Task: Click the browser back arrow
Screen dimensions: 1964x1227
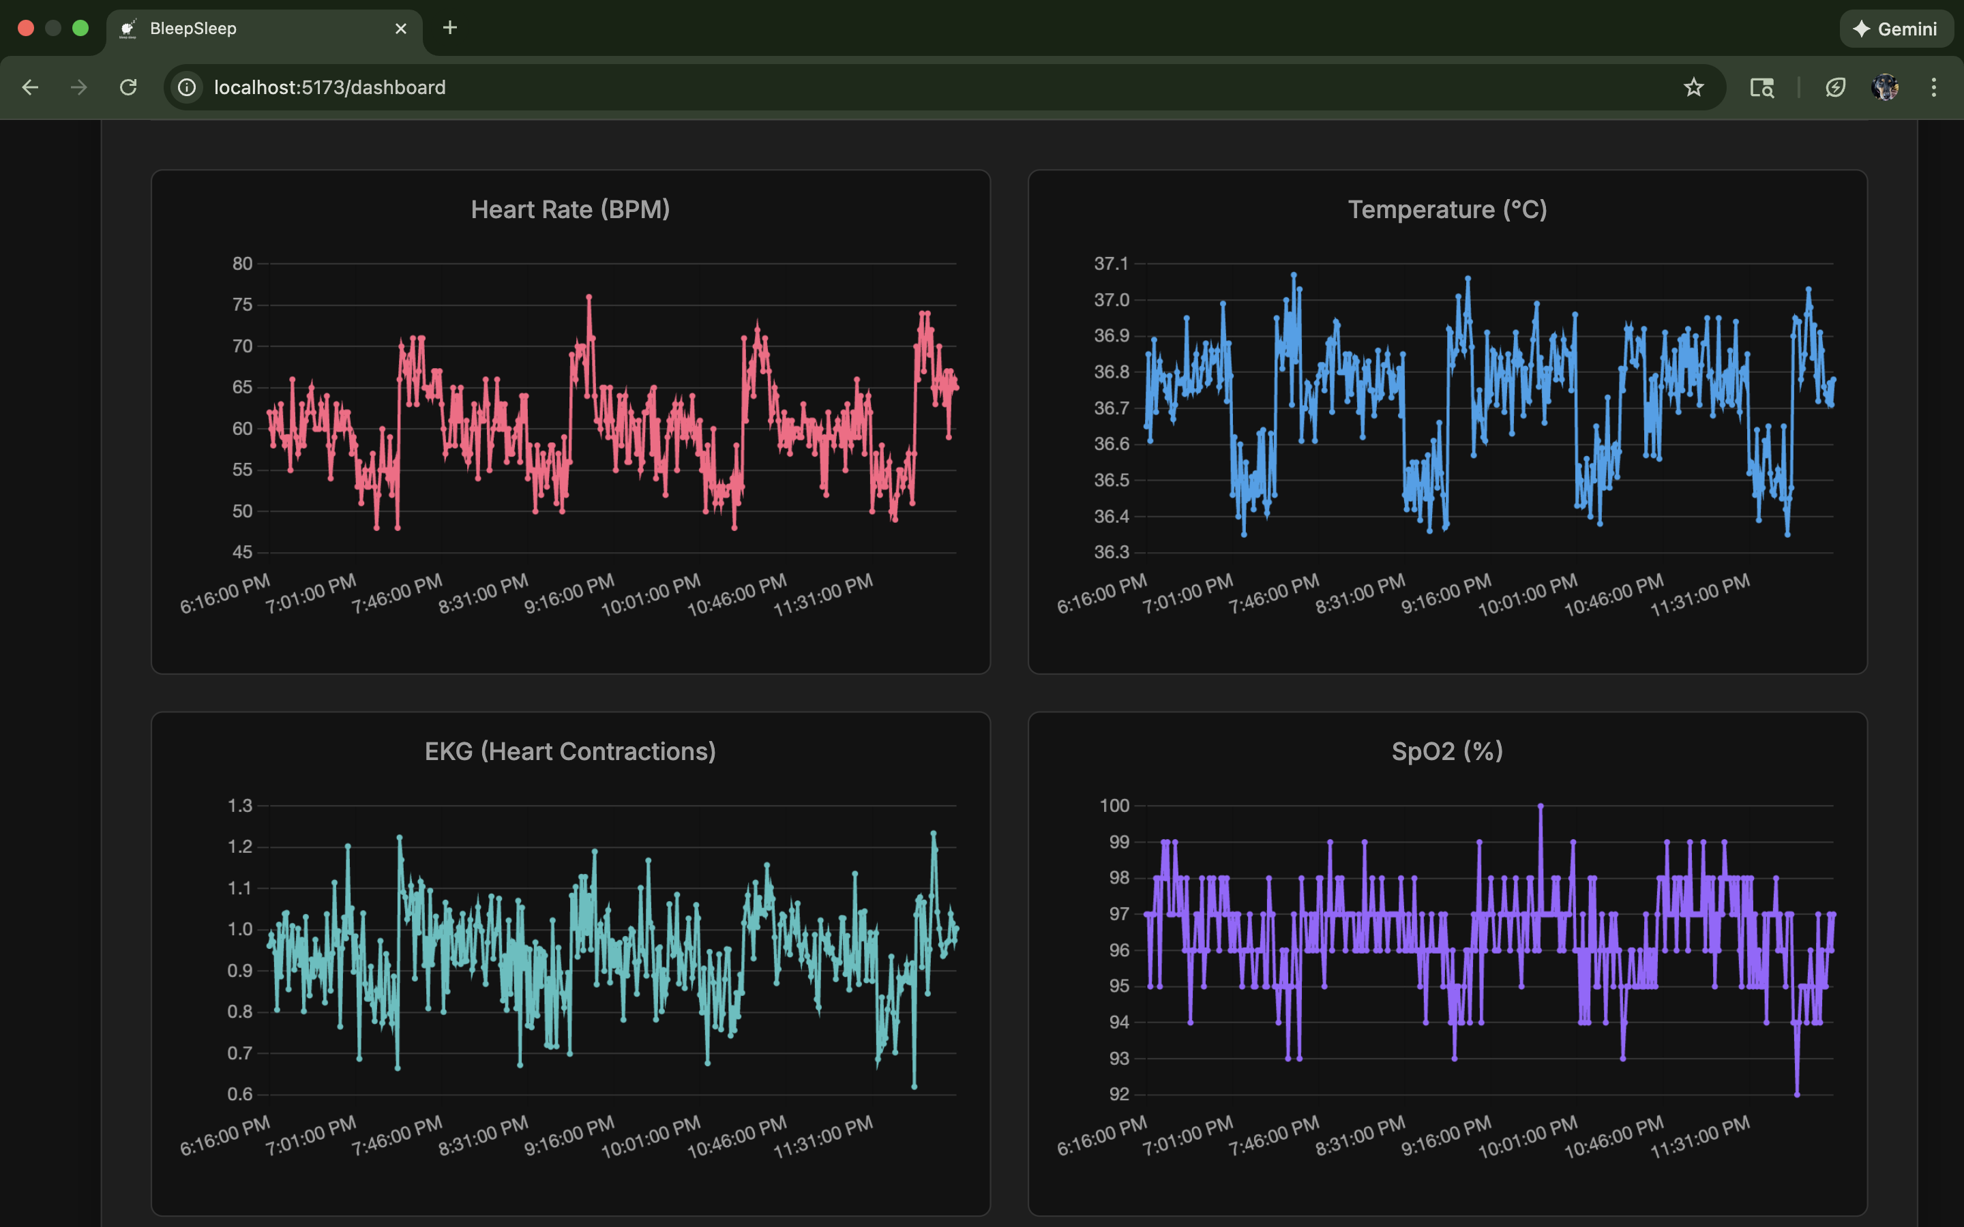Action: coord(30,87)
